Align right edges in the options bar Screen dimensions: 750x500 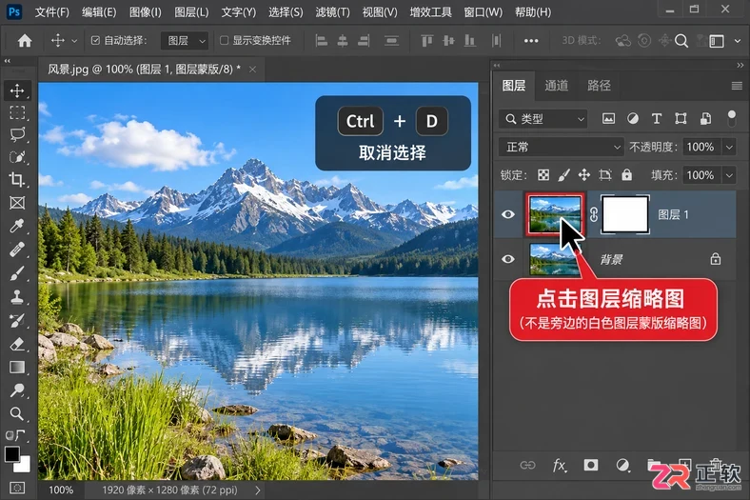pyautogui.click(x=364, y=41)
